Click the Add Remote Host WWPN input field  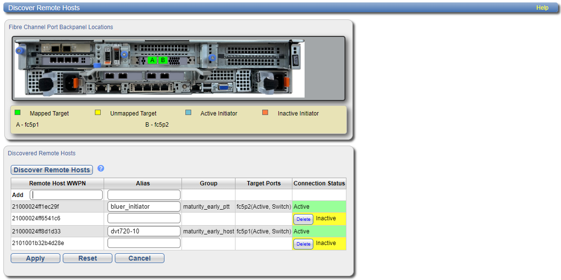[x=66, y=195]
